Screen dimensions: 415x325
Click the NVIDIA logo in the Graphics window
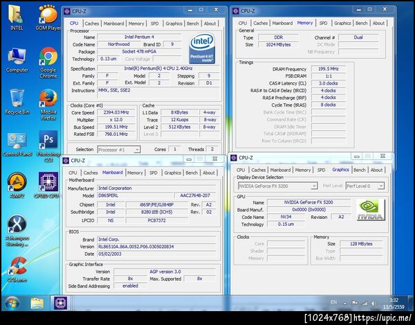[371, 210]
